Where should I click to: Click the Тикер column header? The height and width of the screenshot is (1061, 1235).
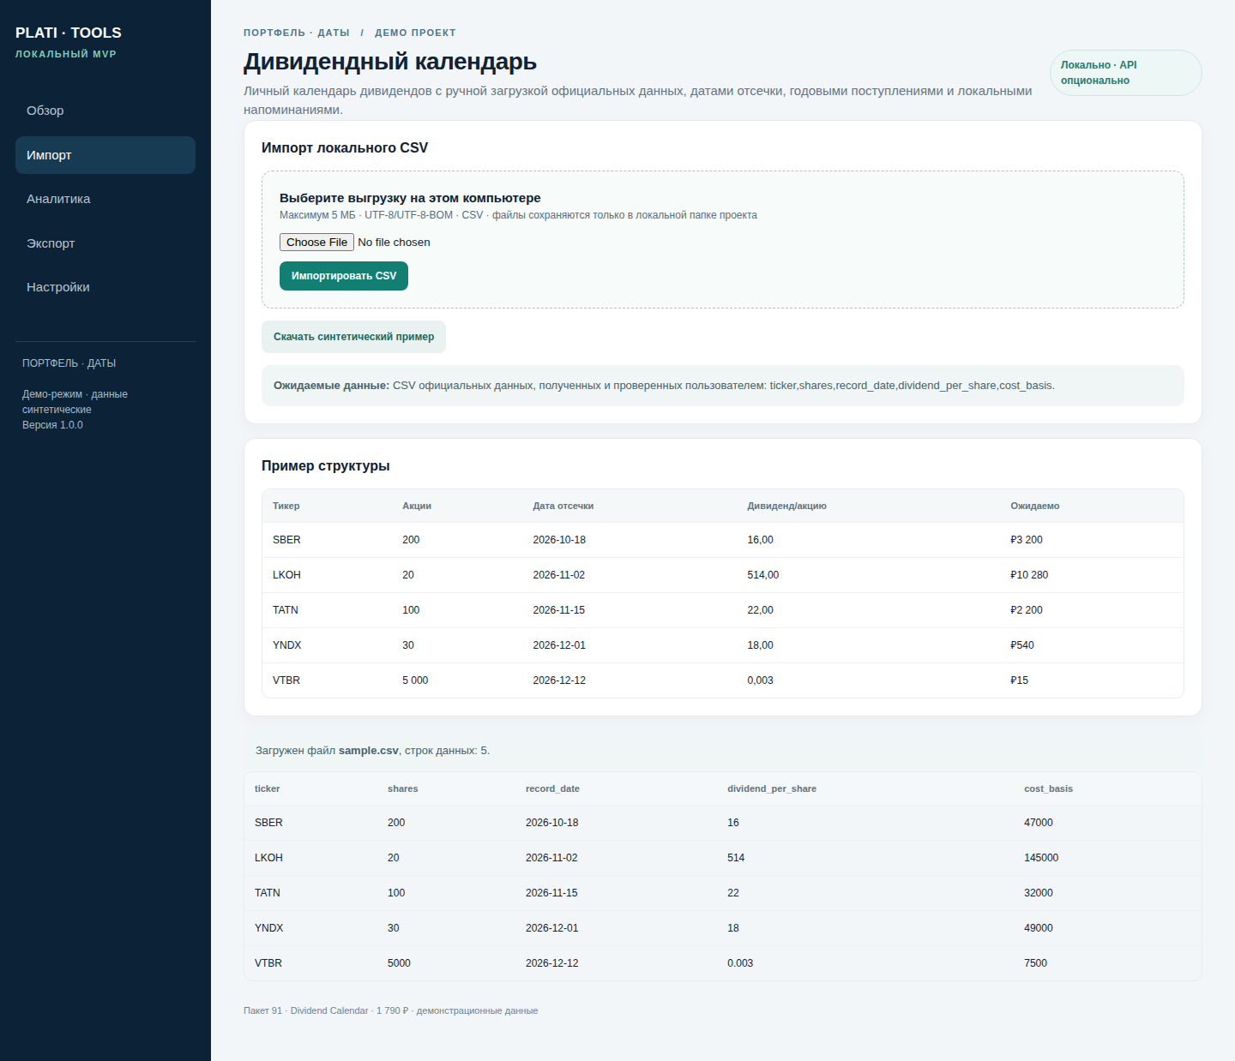[286, 506]
